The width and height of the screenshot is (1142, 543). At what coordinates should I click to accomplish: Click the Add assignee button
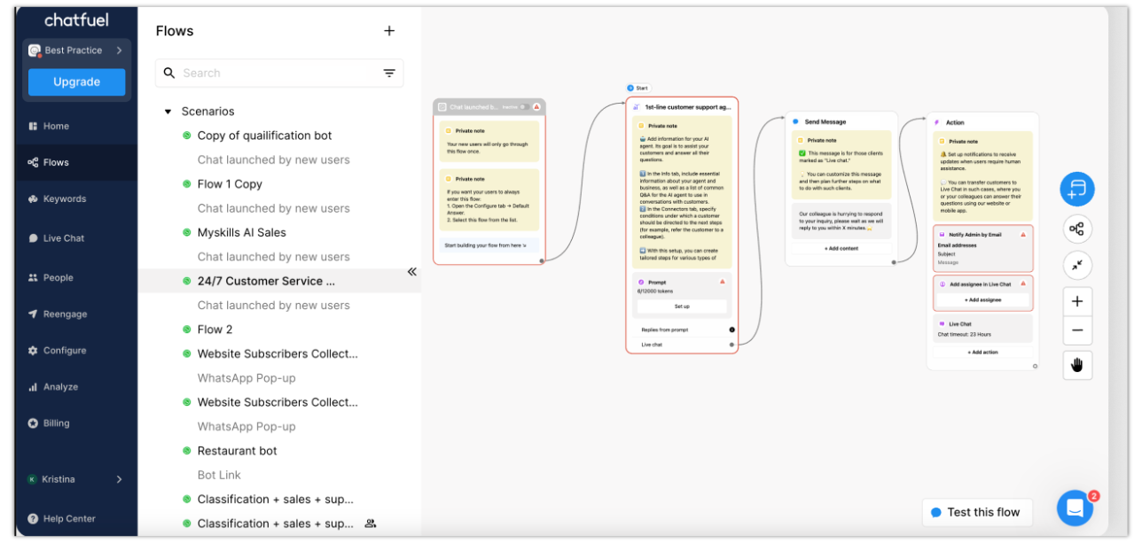coord(983,300)
